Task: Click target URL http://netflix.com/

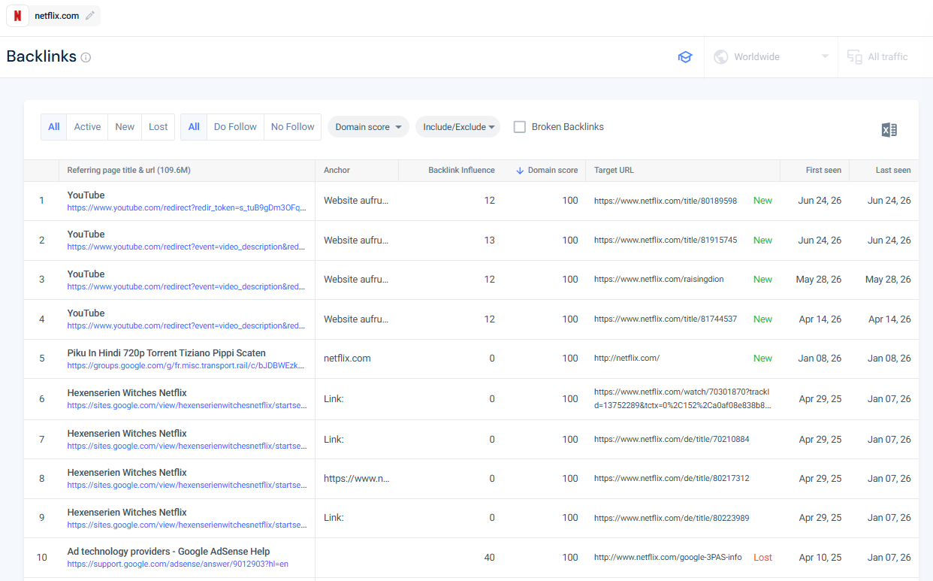Action: [627, 359]
